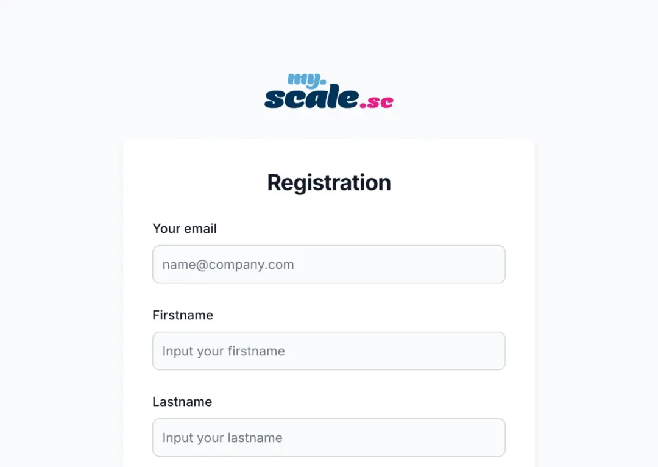This screenshot has width=658, height=467.
Task: Click the "Input your lastname" placeholder
Action: [222, 438]
